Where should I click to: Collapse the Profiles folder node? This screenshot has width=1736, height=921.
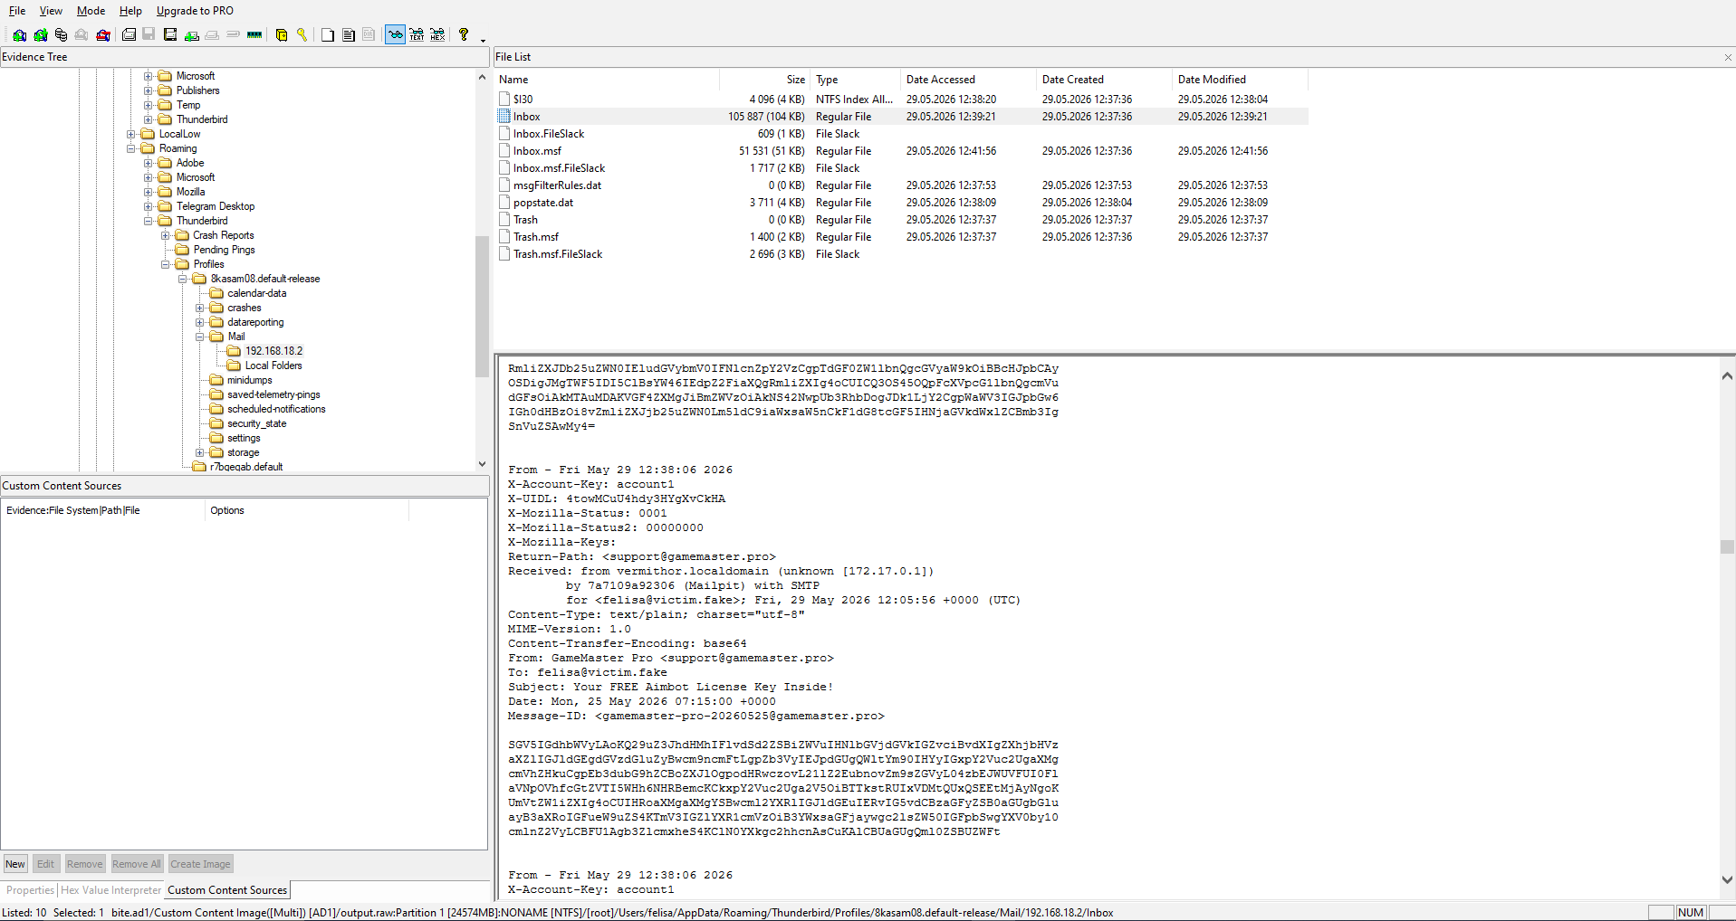tap(166, 264)
